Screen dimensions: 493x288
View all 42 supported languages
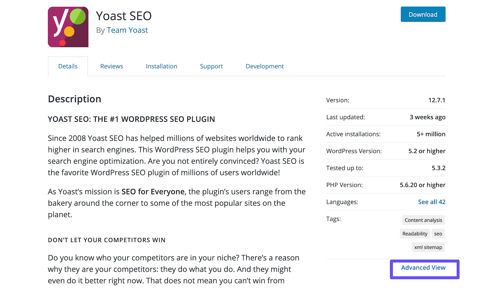point(432,202)
